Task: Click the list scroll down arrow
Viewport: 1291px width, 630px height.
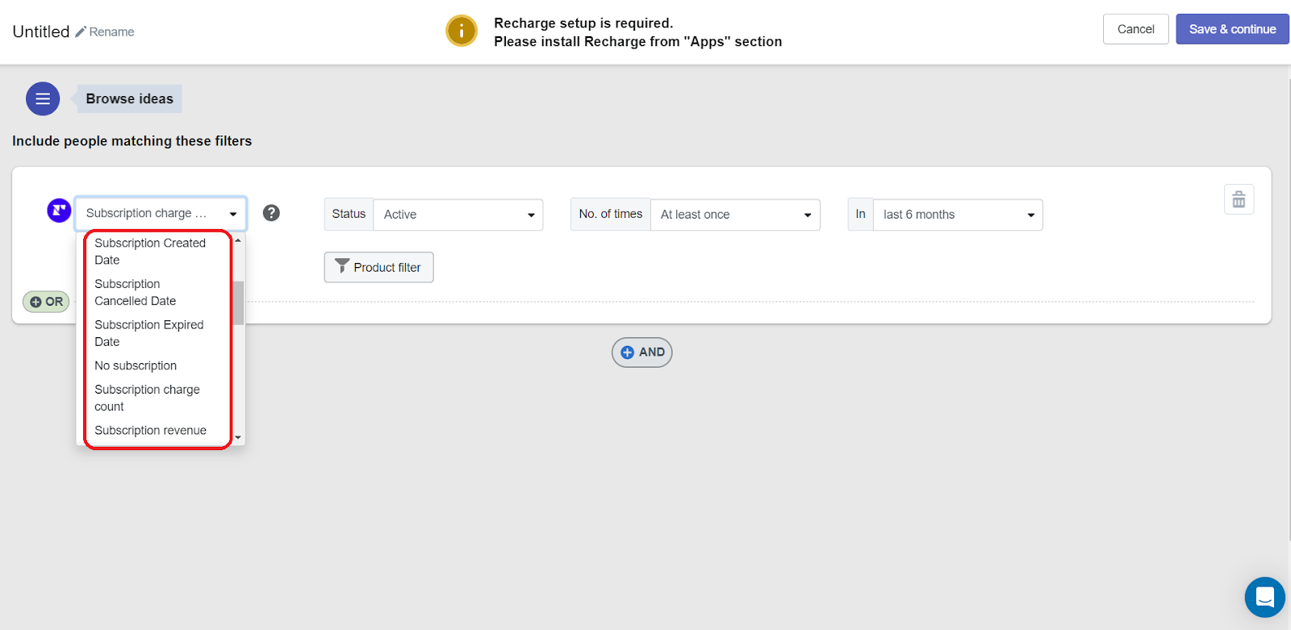Action: click(238, 437)
